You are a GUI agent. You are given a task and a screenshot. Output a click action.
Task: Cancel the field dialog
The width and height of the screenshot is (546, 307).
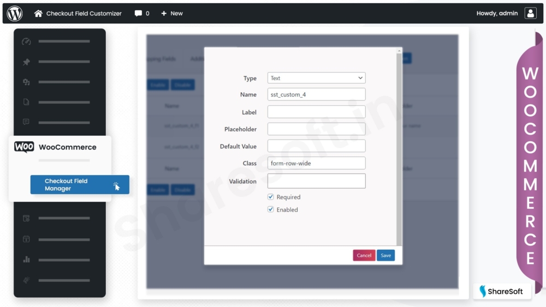[364, 255]
